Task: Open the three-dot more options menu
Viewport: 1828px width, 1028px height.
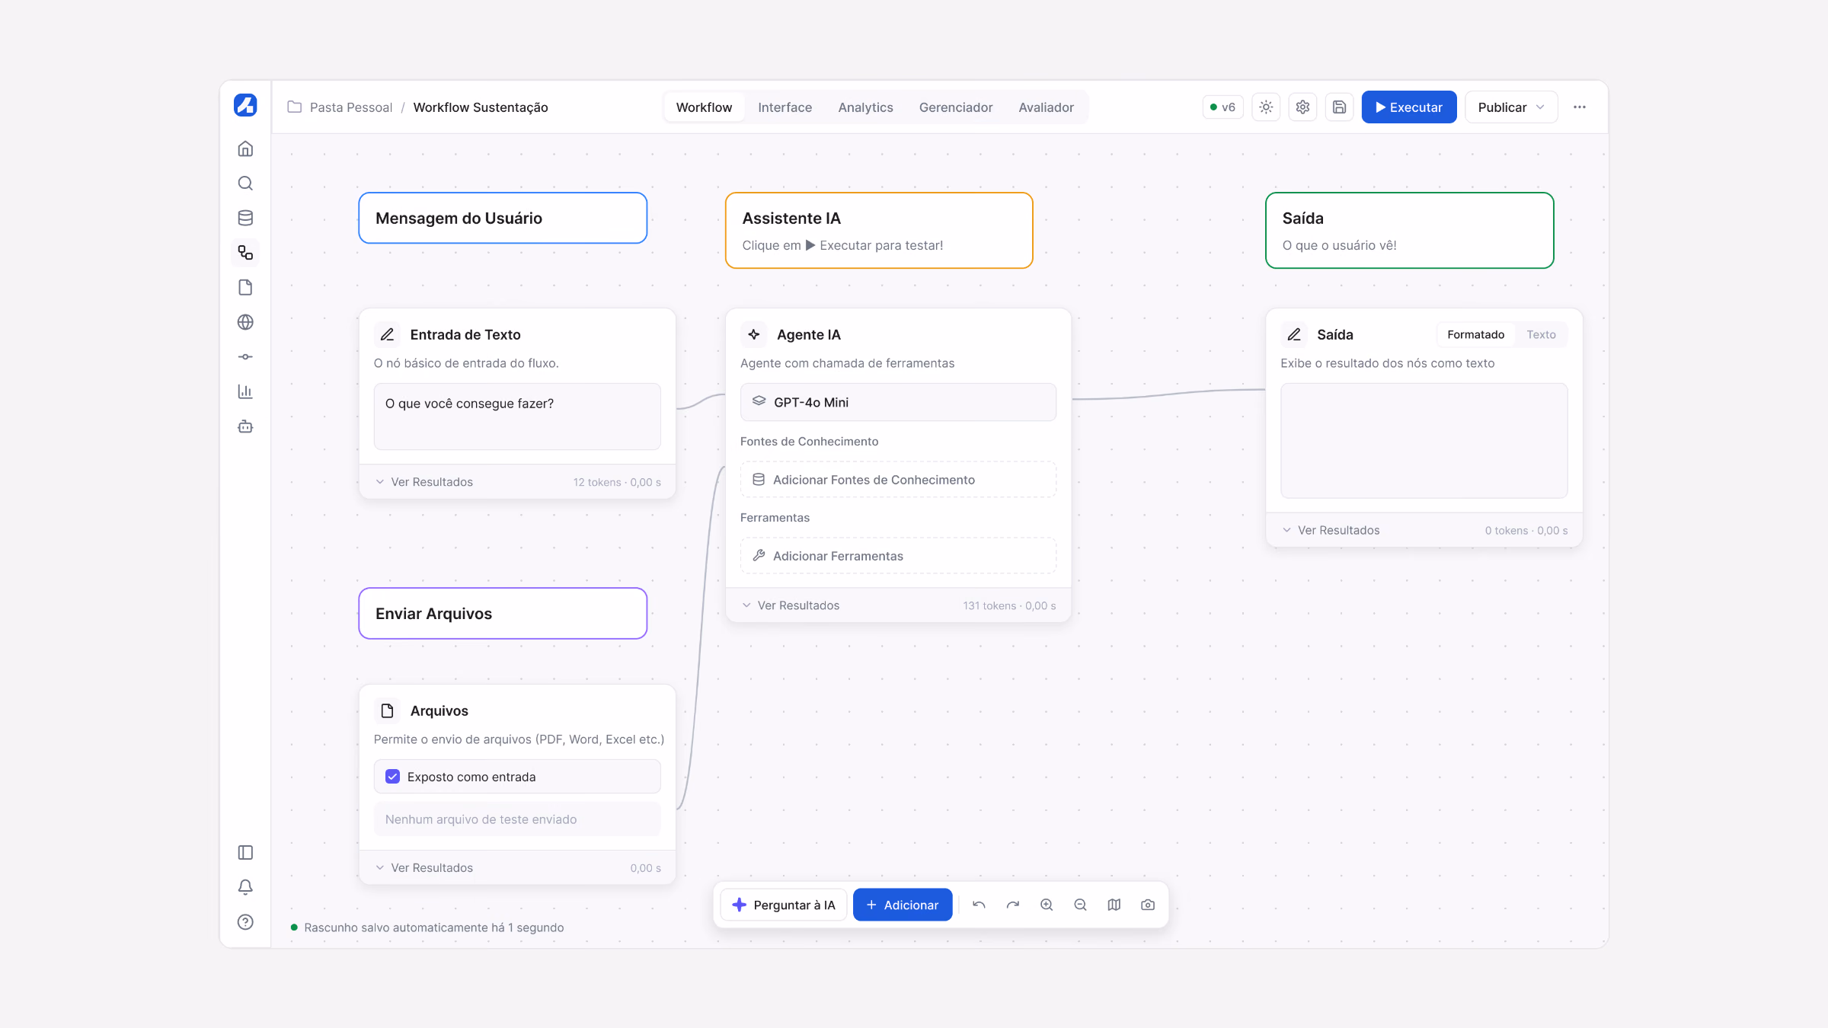Action: (x=1580, y=107)
